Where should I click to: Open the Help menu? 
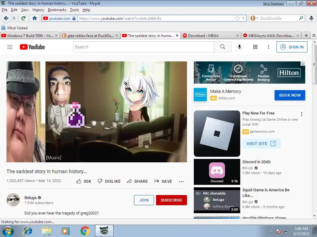(86, 10)
